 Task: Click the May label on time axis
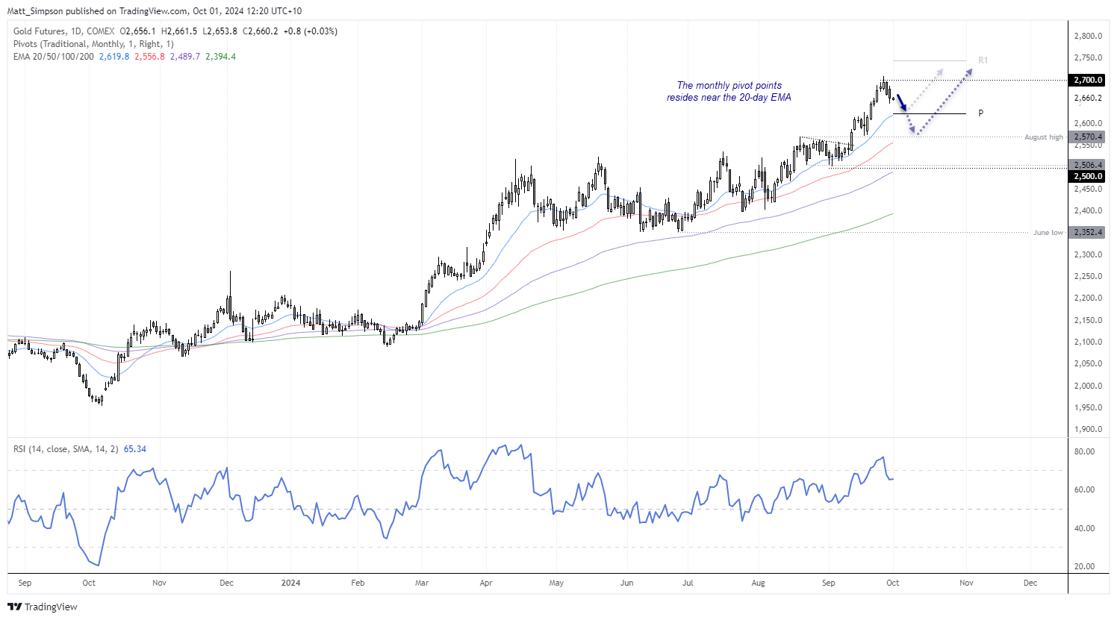pos(556,583)
